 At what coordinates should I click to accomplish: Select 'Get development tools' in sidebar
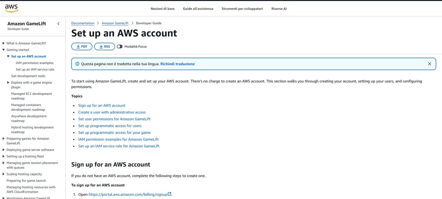click(x=28, y=76)
